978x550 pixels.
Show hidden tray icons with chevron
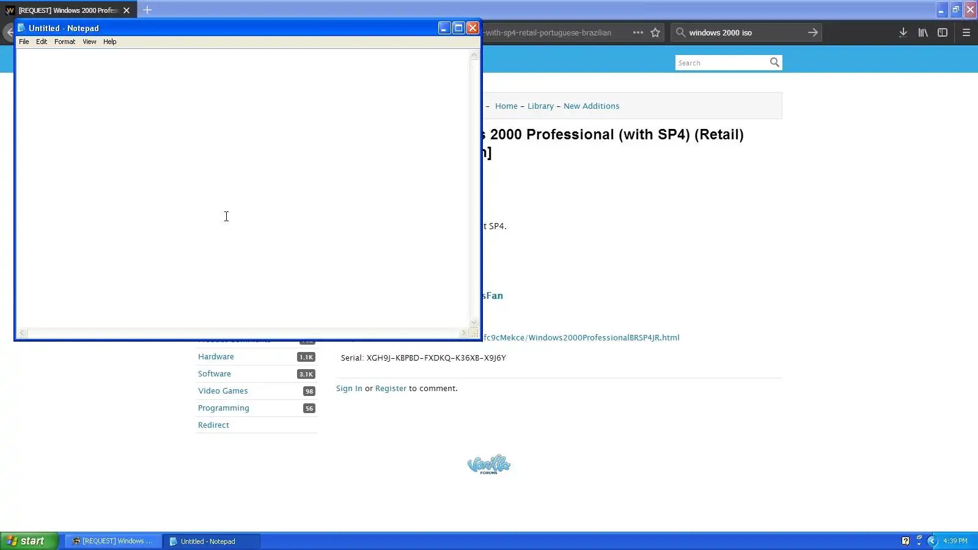tap(932, 541)
